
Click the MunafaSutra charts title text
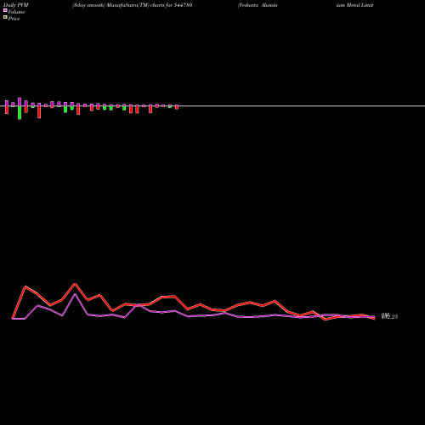[x=133, y=5]
